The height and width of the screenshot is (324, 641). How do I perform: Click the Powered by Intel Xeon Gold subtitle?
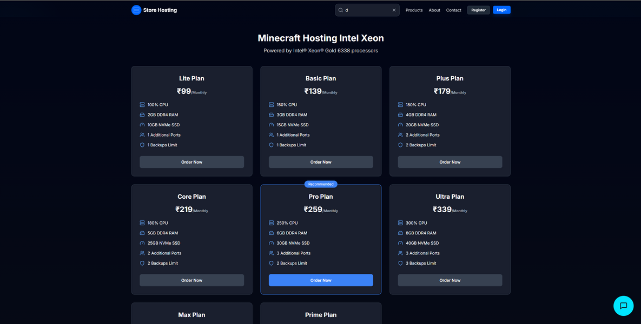[x=321, y=51]
